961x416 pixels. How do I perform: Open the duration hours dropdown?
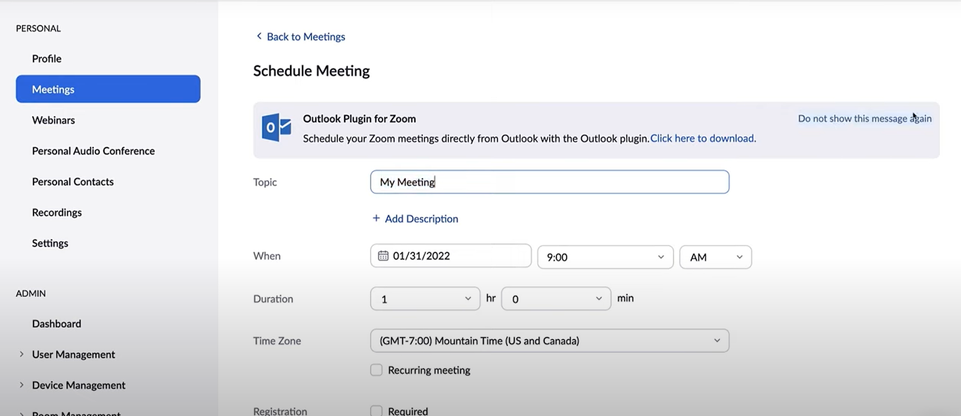[x=425, y=298]
